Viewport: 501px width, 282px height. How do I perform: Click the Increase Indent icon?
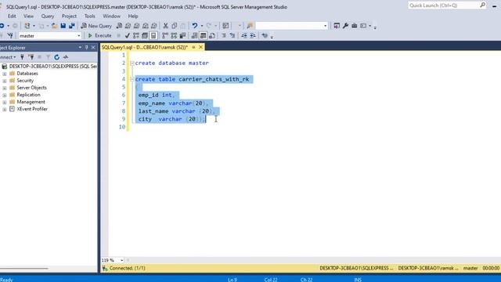(x=253, y=35)
